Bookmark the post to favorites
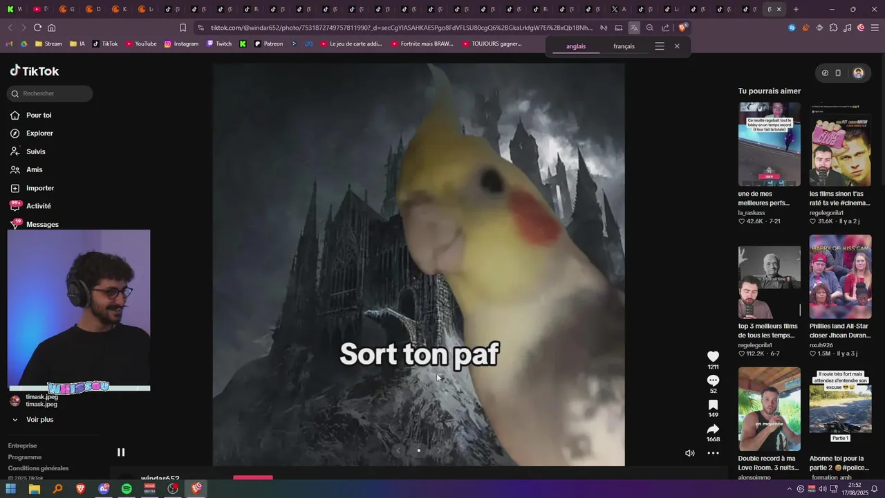The height and width of the screenshot is (498, 885). 713,405
